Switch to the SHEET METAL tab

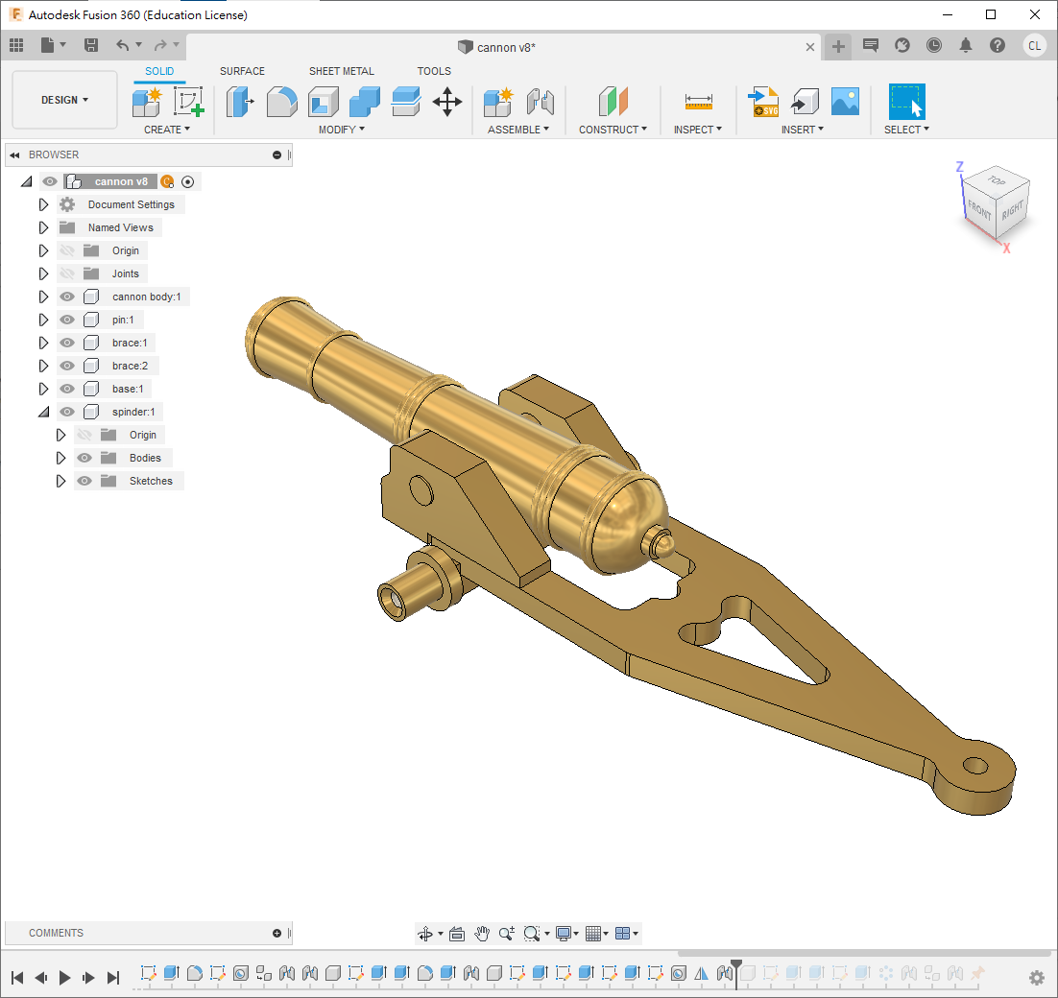[341, 71]
